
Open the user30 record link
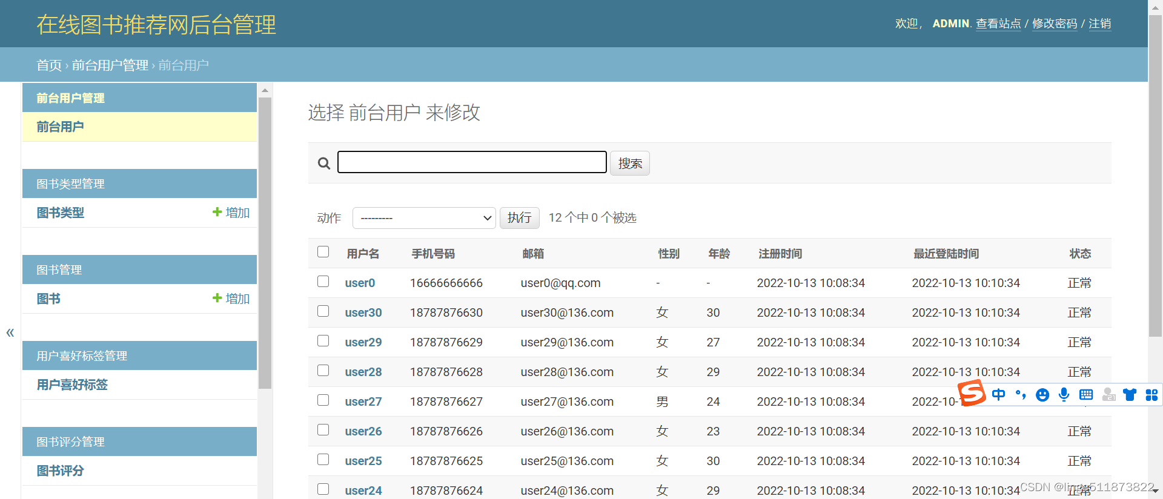click(x=363, y=312)
